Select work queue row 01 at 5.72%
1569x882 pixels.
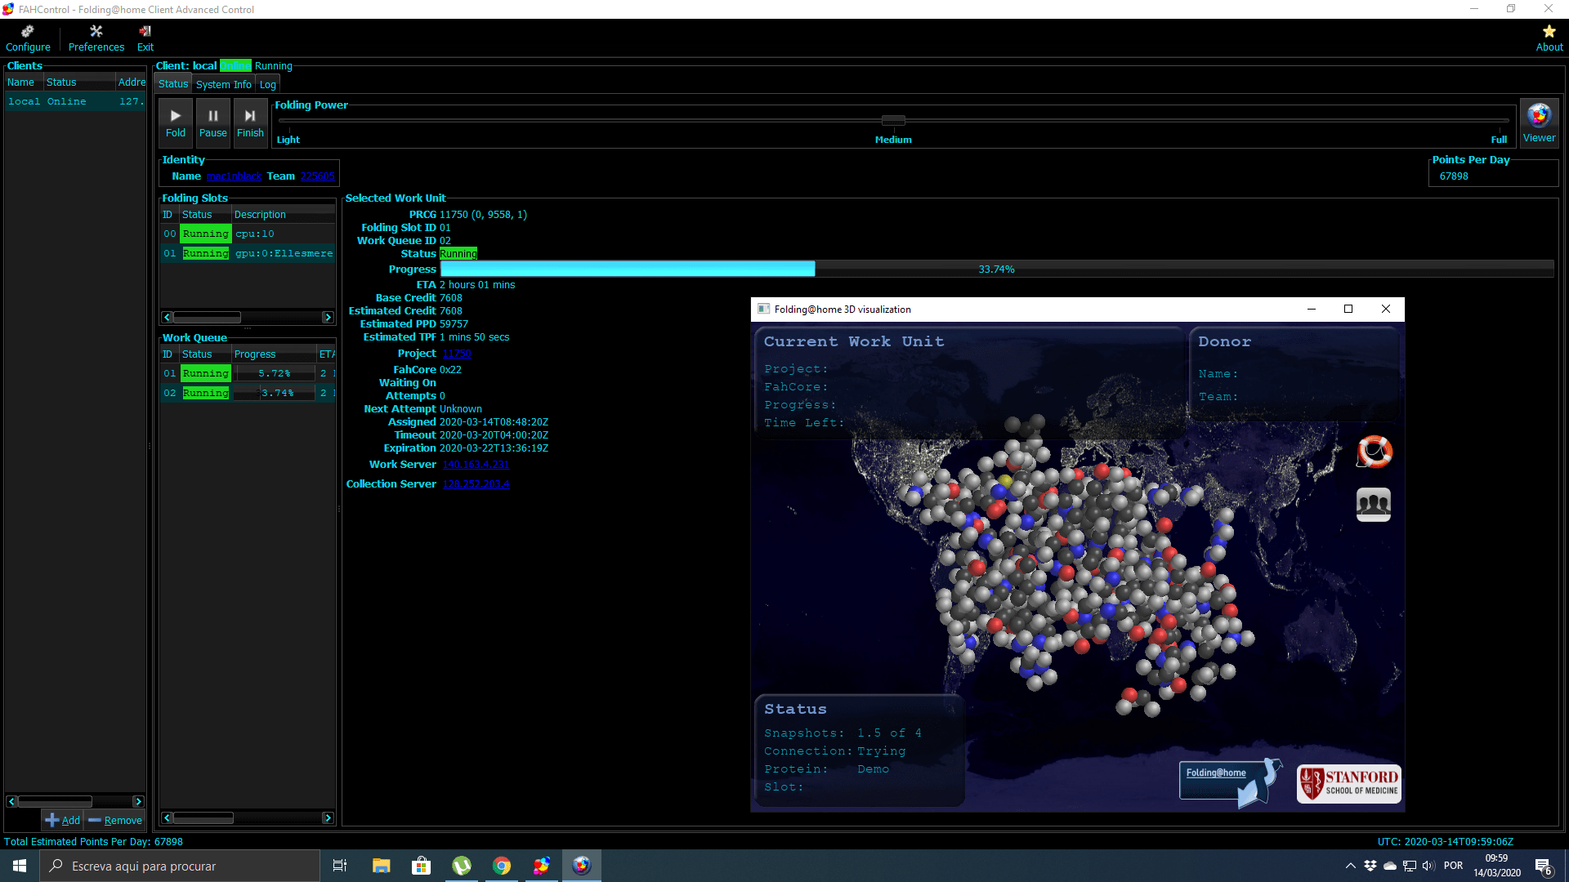(248, 373)
